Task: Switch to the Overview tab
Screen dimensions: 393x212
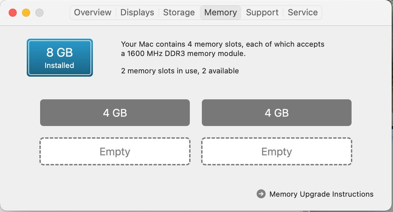Action: [x=93, y=12]
